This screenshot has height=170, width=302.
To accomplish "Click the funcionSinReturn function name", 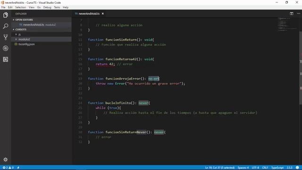I will tap(121, 40).
